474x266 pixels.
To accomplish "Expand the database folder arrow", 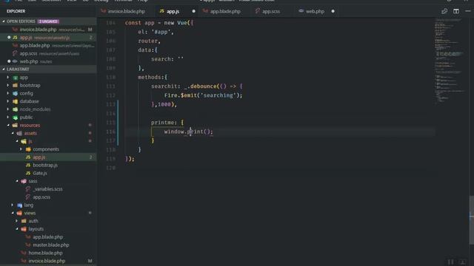I will point(8,101).
